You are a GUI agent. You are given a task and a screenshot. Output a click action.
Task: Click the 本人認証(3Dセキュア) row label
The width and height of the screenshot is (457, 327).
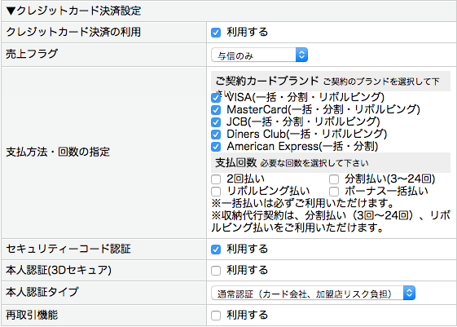point(59,270)
